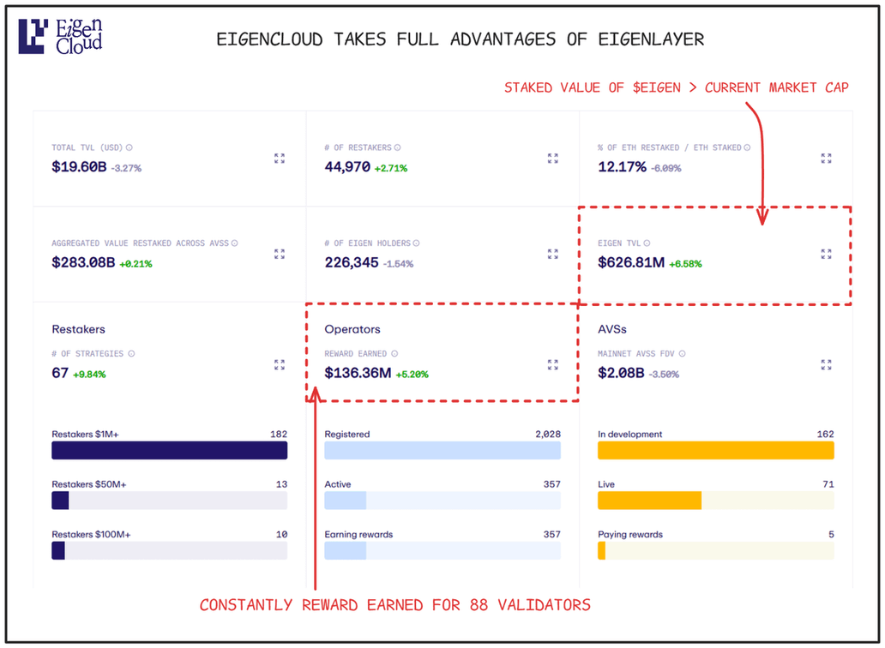Select the $626.81M EIGEN TVL value
Image resolution: width=885 pixels, height=648 pixels.
tap(631, 263)
